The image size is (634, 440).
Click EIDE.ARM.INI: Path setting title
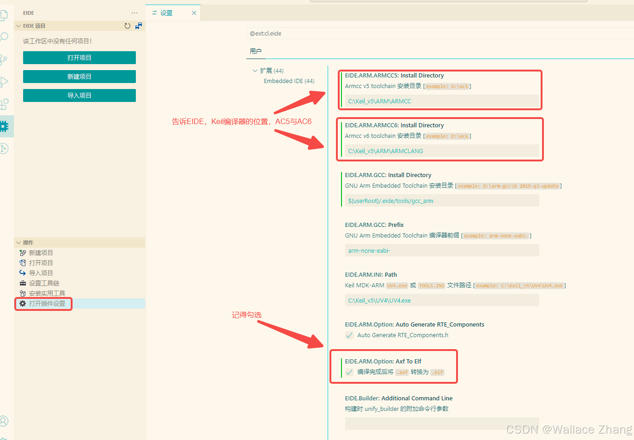371,275
